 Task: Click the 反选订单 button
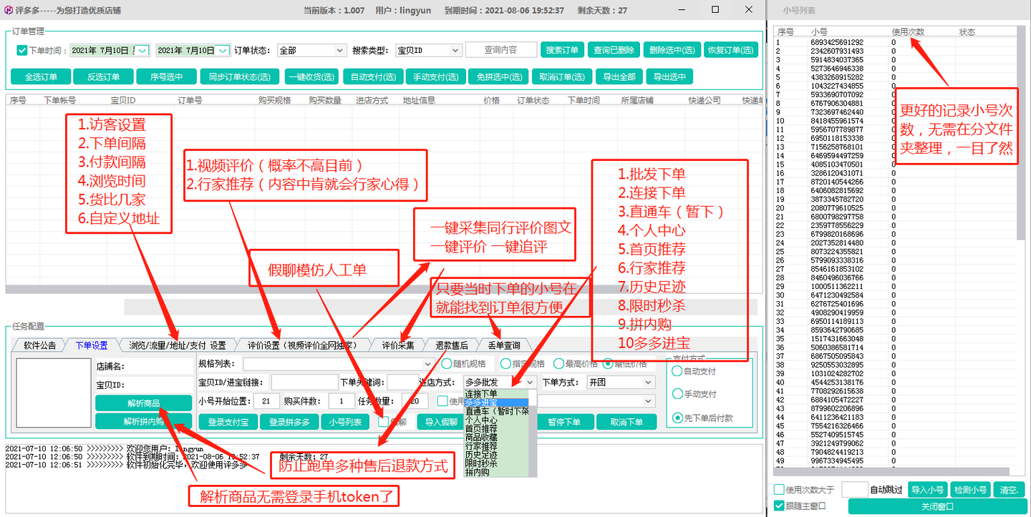[103, 77]
